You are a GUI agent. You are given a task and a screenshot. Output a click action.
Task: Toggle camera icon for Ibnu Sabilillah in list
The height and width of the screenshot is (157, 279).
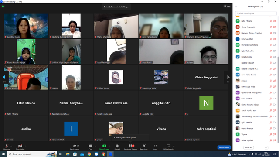click(274, 39)
